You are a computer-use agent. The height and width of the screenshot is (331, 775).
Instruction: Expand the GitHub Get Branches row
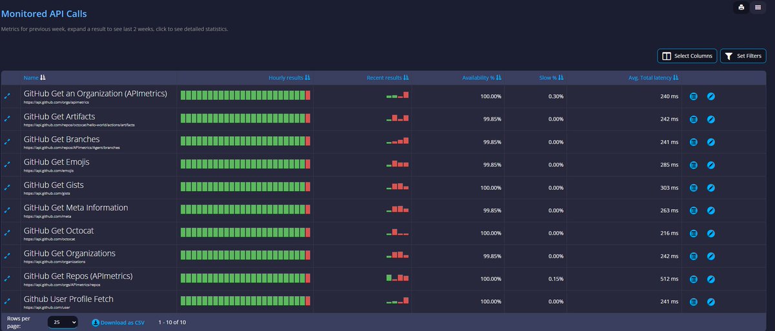8,142
